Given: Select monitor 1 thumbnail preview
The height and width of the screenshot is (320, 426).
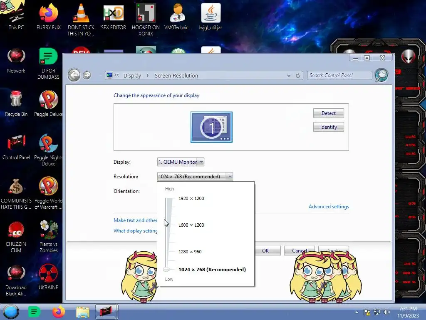Looking at the screenshot, I should 211,127.
